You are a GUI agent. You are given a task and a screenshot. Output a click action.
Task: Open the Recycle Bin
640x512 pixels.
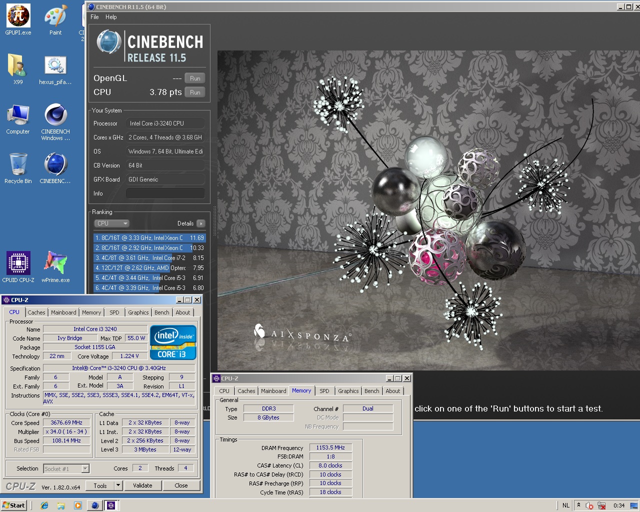(18, 168)
